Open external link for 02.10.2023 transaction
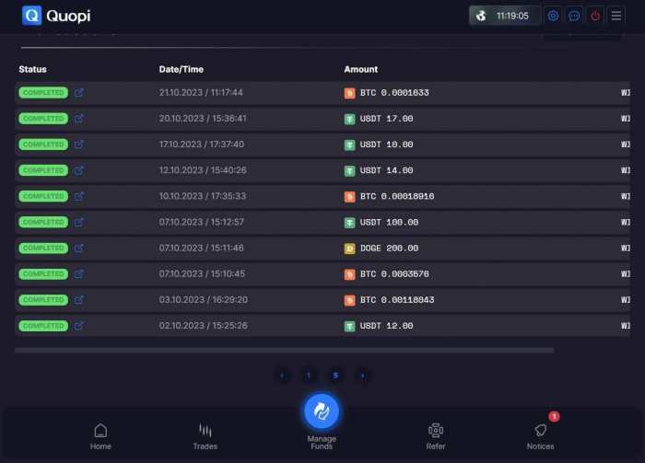645x463 pixels. [x=79, y=326]
